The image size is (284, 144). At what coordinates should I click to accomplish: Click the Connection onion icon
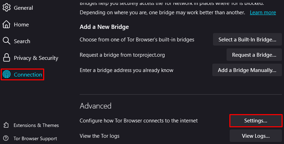pyautogui.click(x=7, y=74)
